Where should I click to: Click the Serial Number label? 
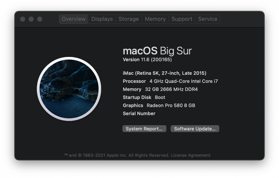pos(139,114)
